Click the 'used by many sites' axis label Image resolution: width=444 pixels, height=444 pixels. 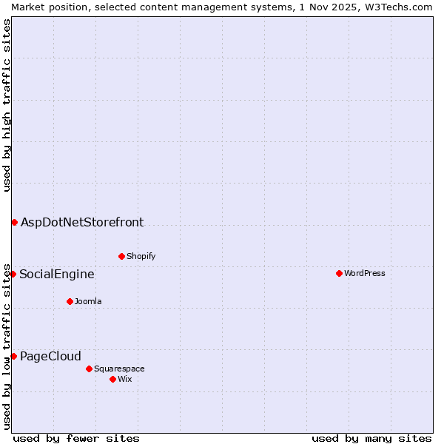[371, 438]
